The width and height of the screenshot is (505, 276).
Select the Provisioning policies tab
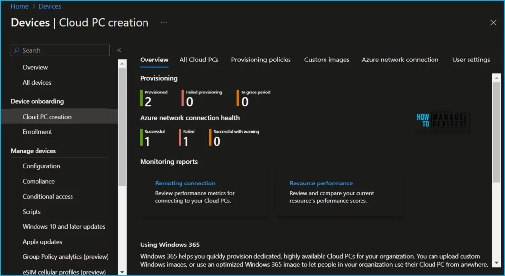point(261,60)
